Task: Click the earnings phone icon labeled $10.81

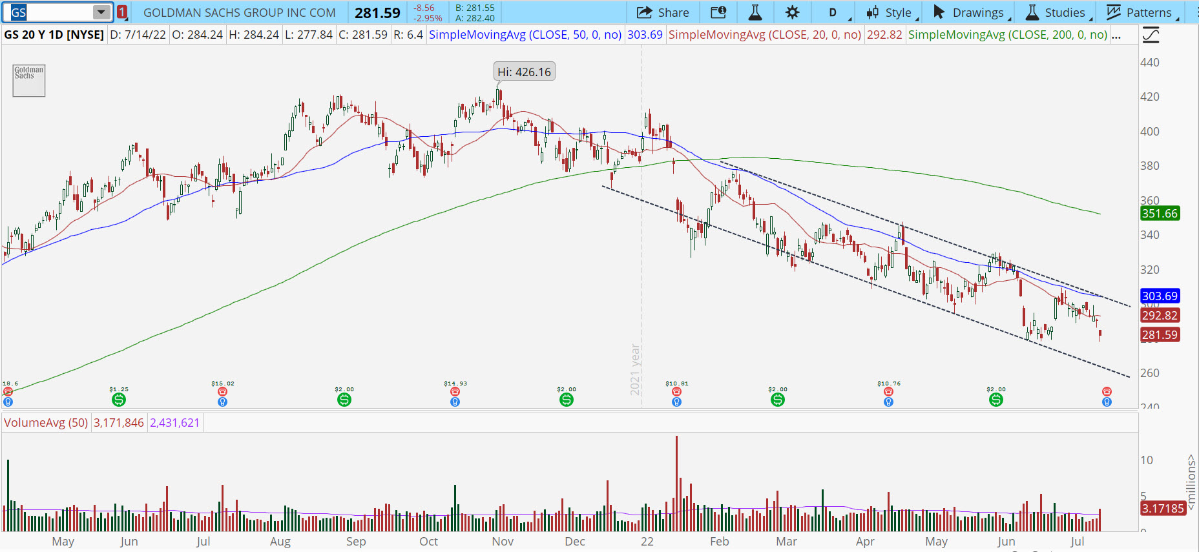Action: (x=676, y=392)
